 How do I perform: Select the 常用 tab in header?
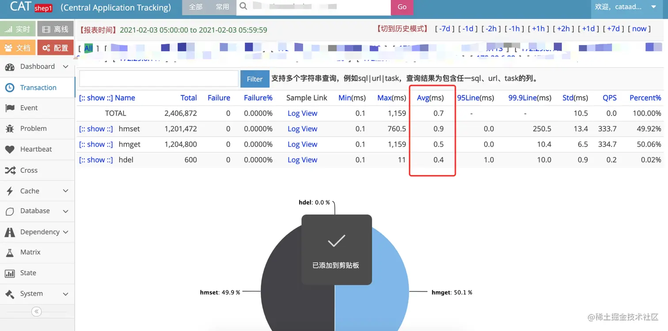tap(223, 7)
